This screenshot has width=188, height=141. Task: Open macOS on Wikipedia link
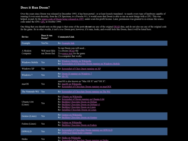pos(71,84)
